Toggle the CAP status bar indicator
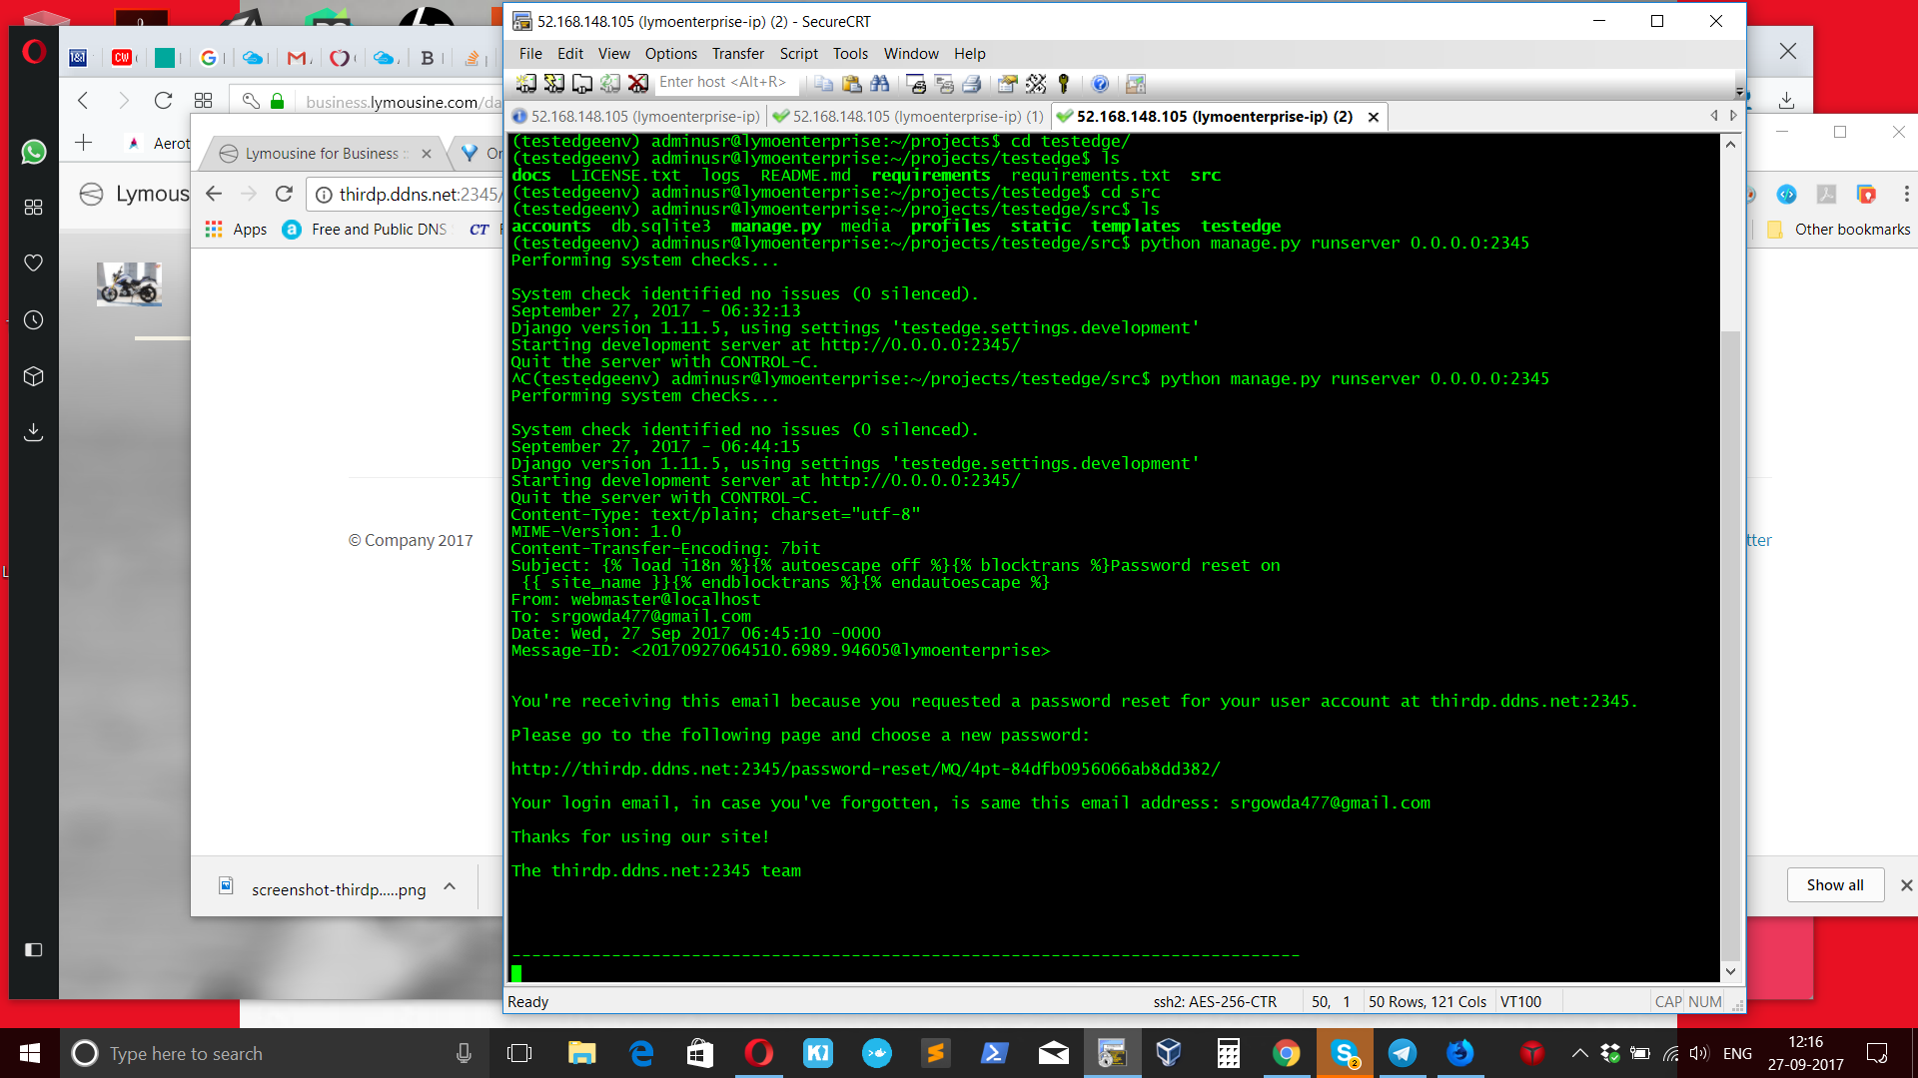Image resolution: width=1918 pixels, height=1078 pixels. point(1667,1001)
